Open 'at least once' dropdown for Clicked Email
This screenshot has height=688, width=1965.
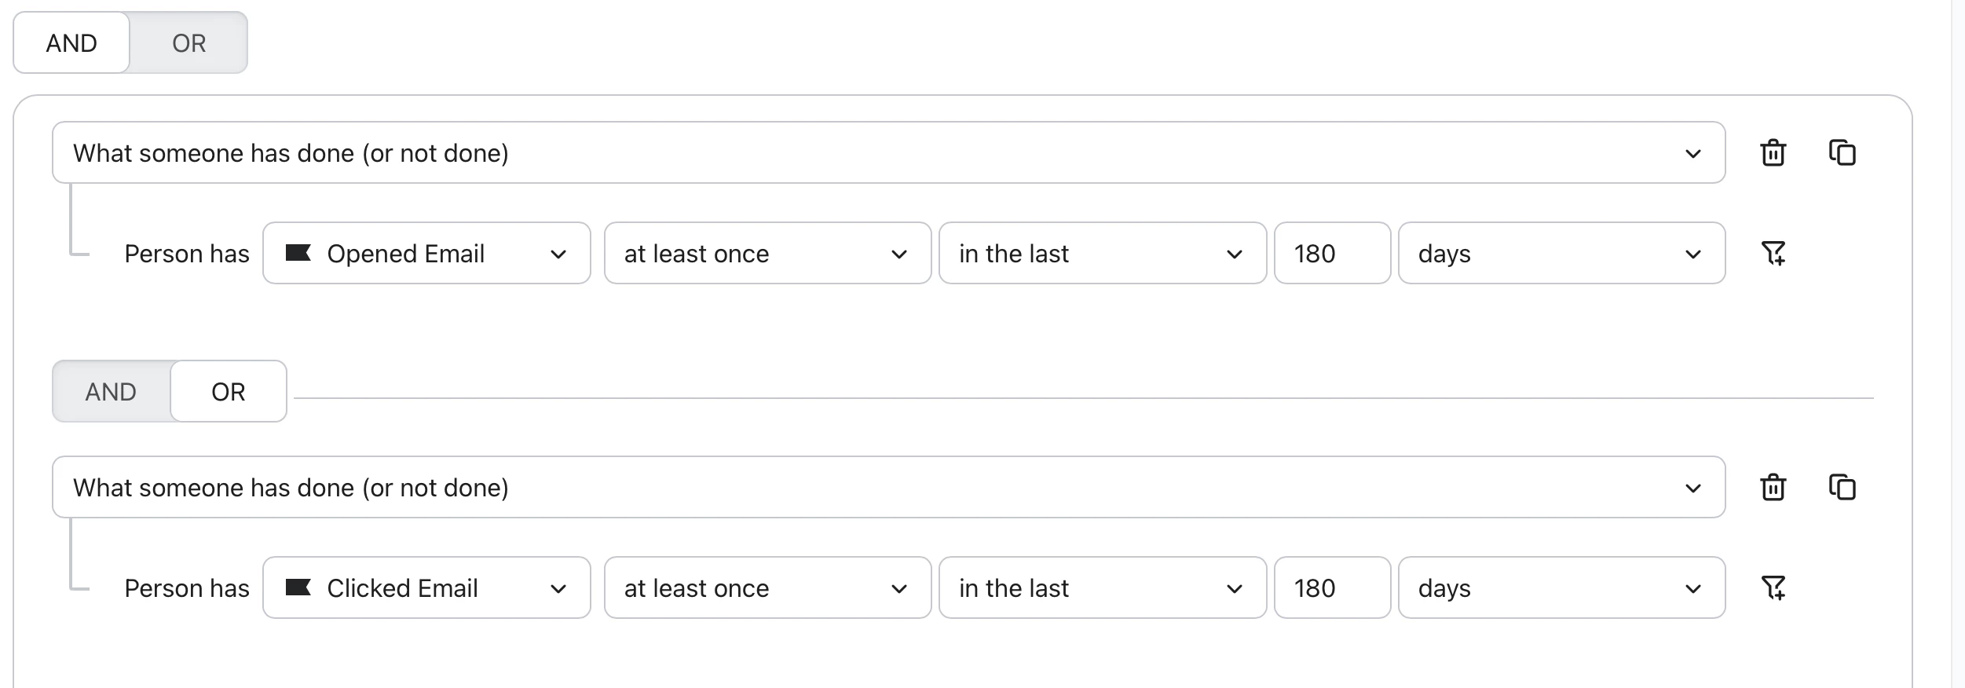point(767,588)
